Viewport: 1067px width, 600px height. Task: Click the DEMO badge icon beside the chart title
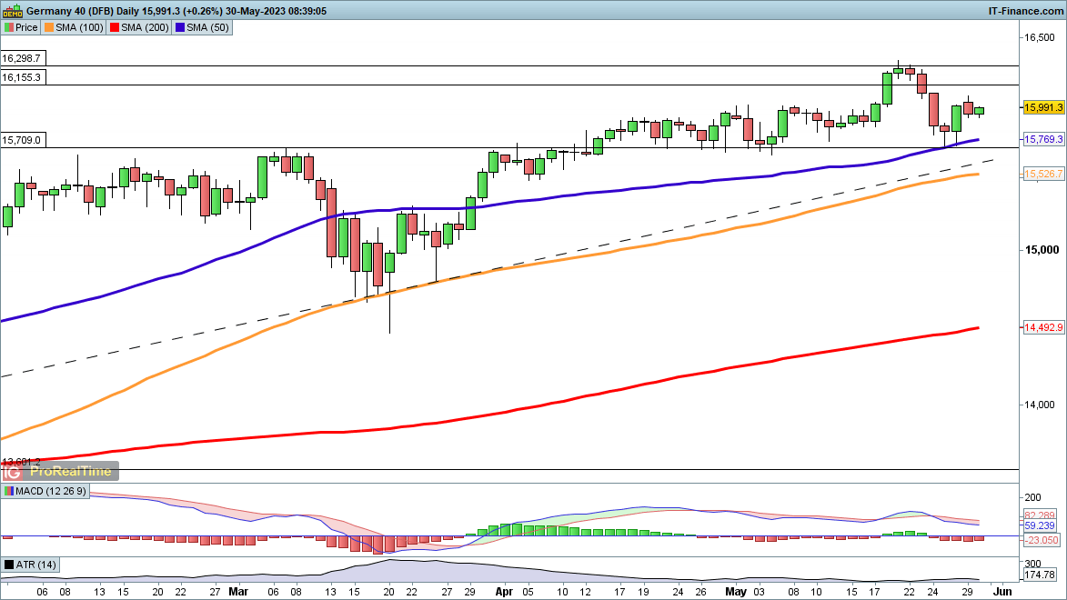pos(13,11)
